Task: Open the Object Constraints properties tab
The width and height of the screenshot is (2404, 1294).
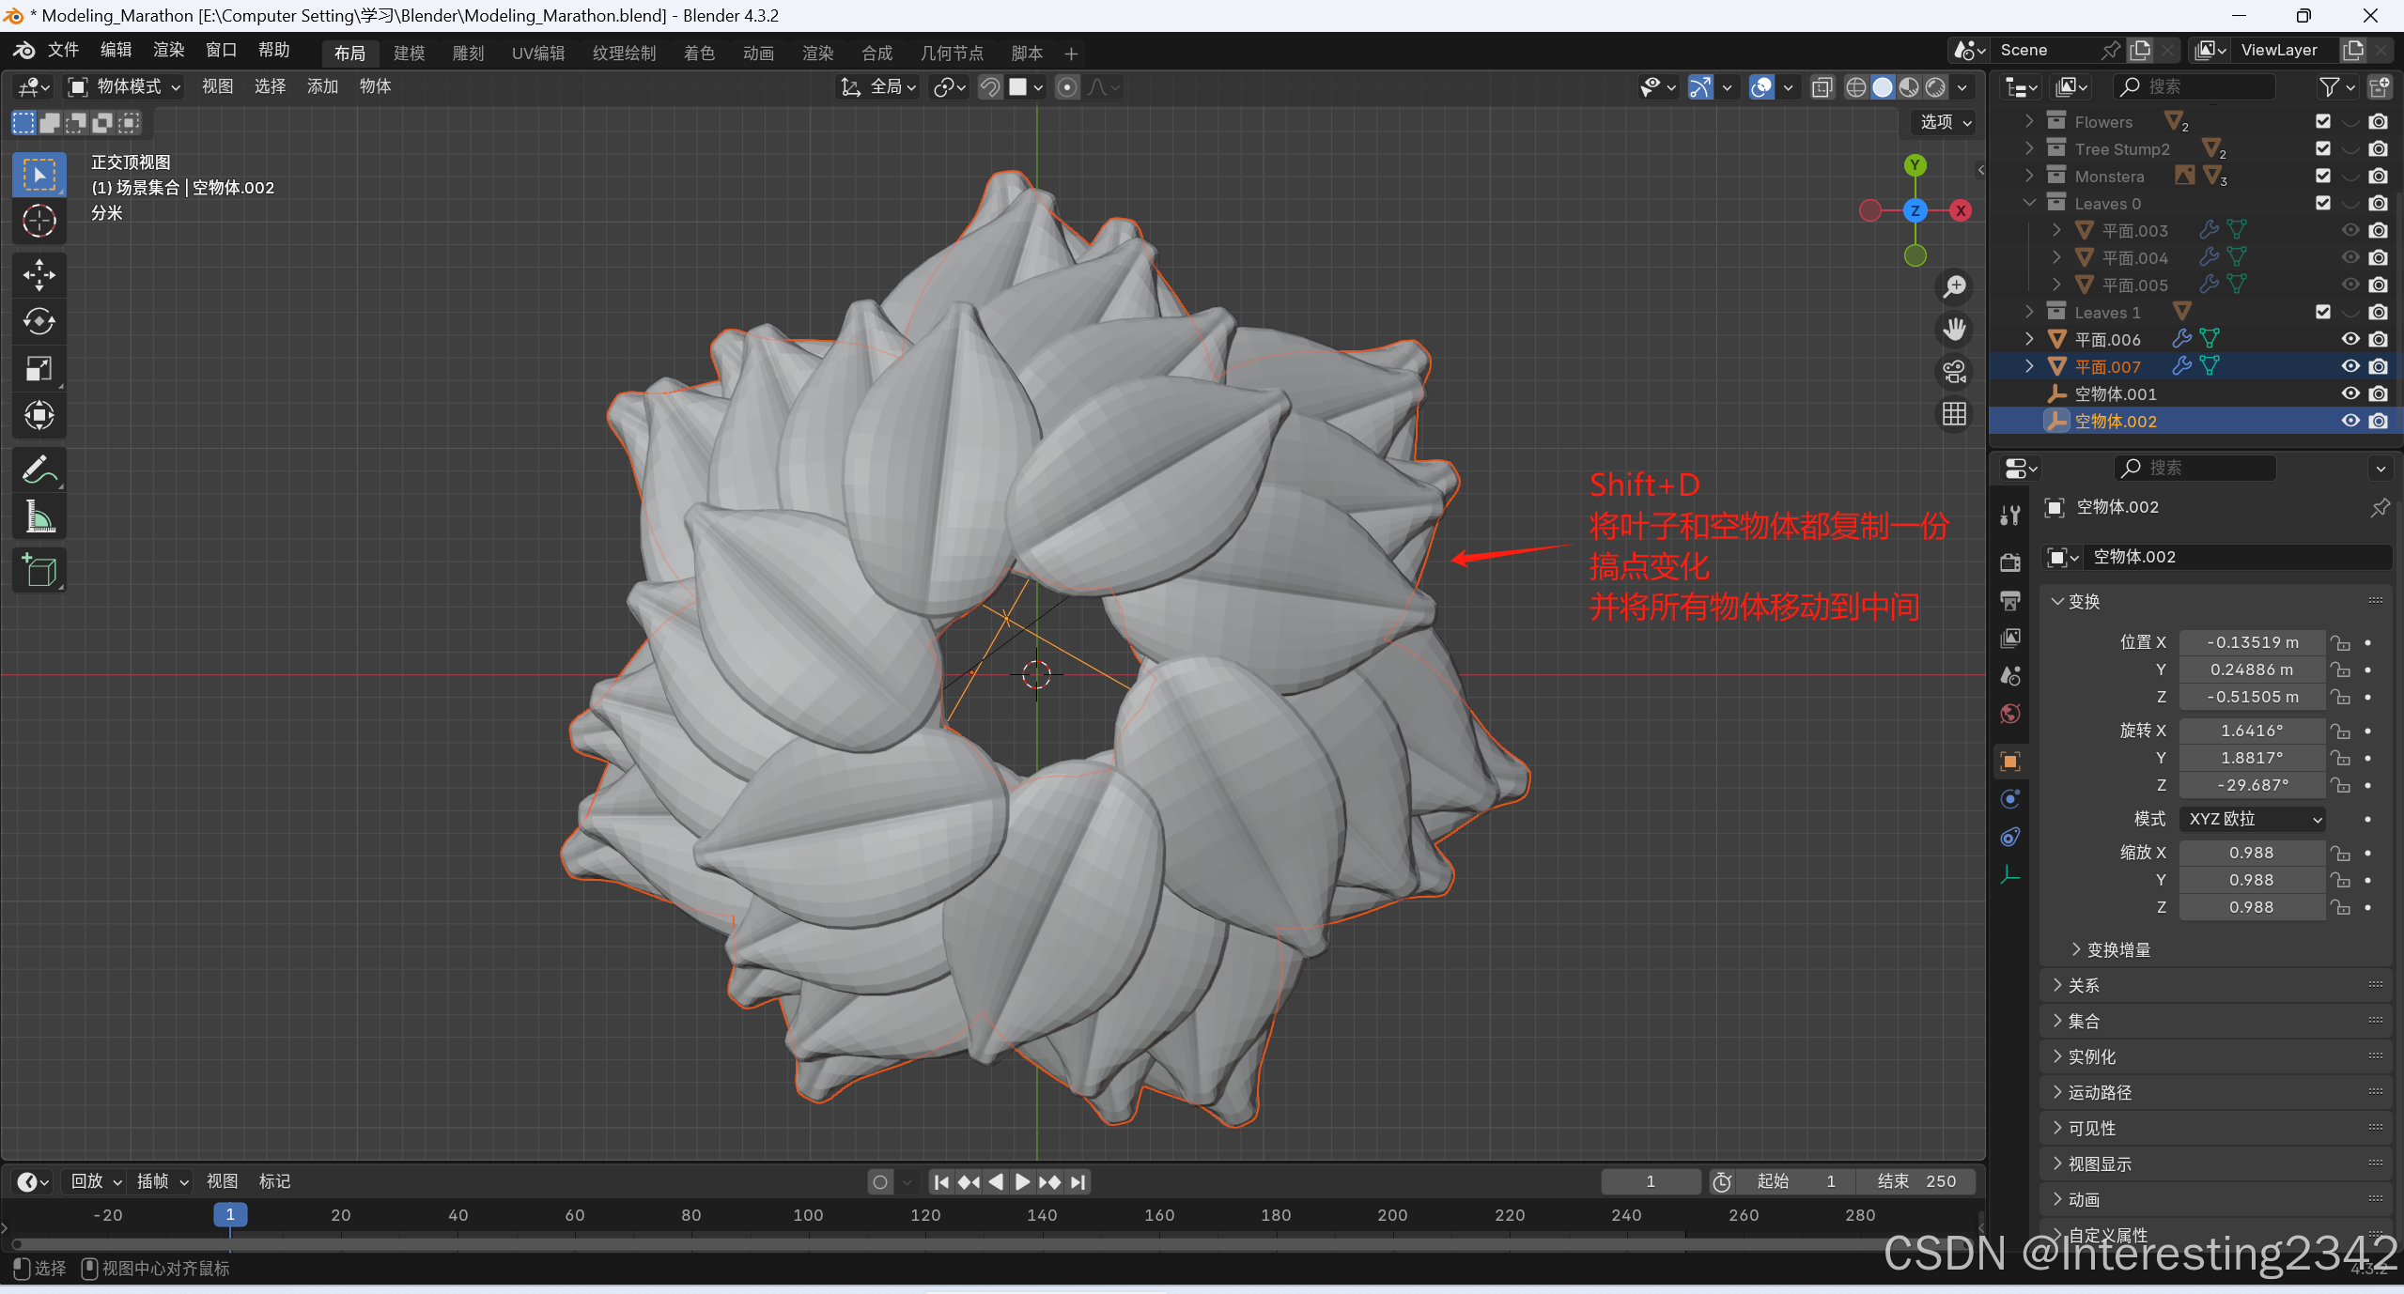Action: (x=2010, y=837)
